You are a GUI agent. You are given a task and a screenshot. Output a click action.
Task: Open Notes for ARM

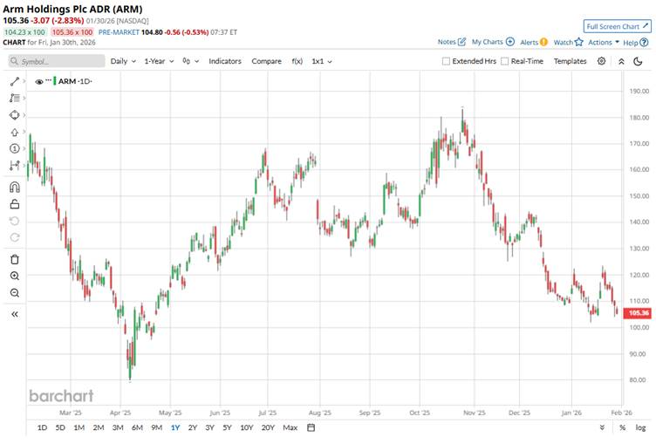coord(451,42)
